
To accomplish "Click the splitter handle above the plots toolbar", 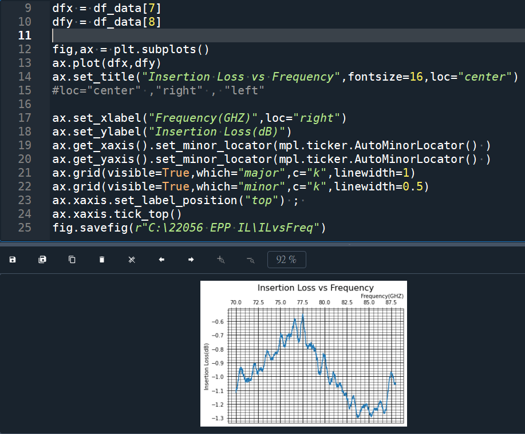I will pos(349,245).
